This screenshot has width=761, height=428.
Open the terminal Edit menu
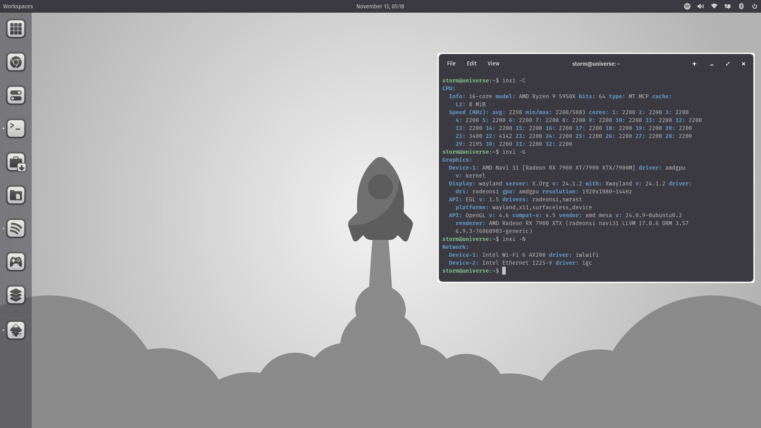tap(472, 63)
